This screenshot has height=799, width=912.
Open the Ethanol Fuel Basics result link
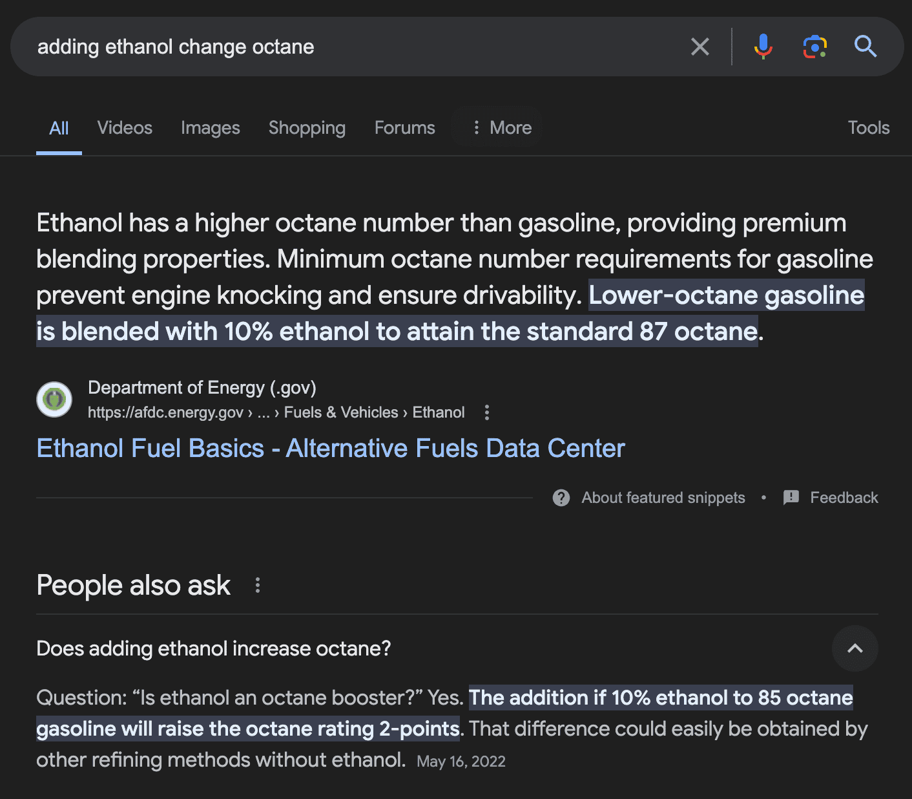click(331, 449)
